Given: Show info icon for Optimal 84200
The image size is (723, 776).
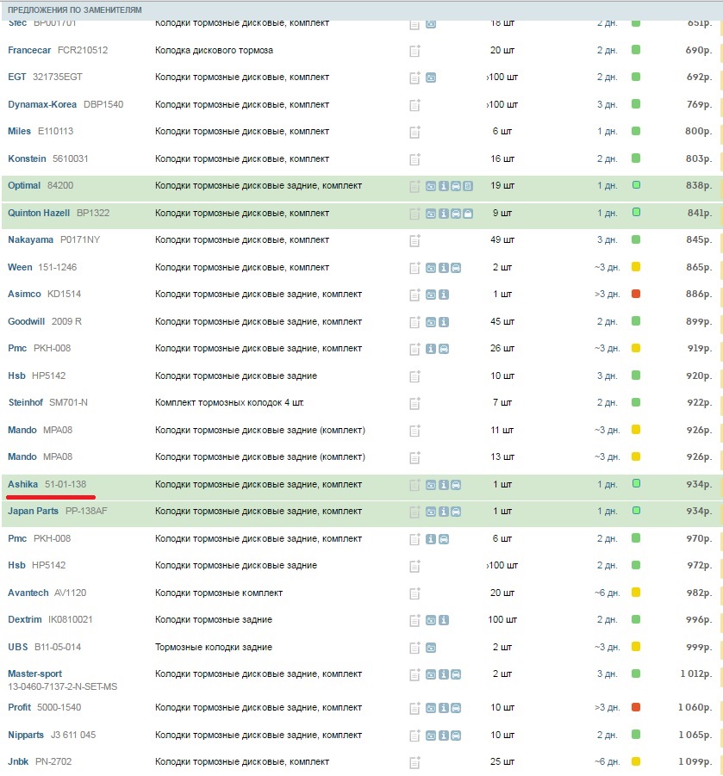Looking at the screenshot, I should click(x=444, y=186).
